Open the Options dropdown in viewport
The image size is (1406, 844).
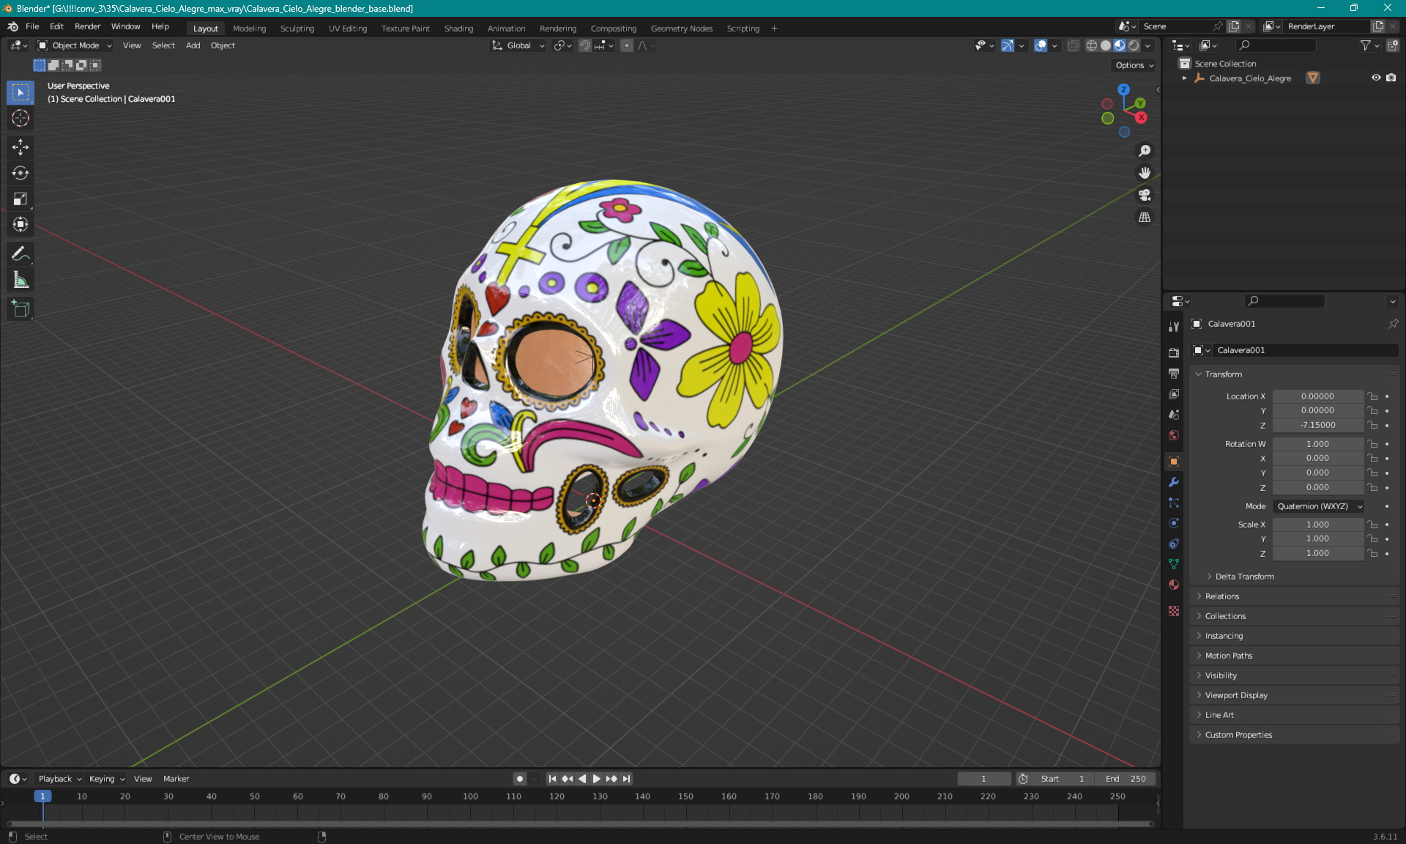pyautogui.click(x=1134, y=65)
